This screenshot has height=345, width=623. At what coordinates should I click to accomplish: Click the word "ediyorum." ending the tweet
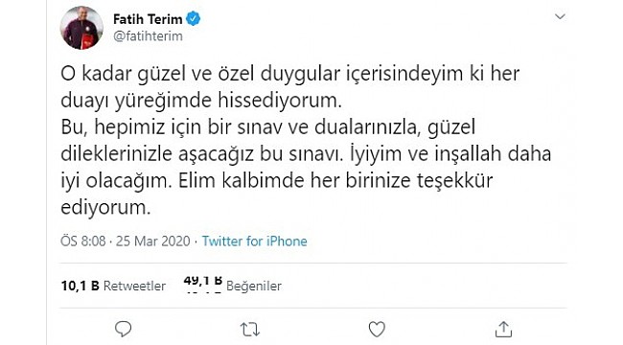click(105, 207)
